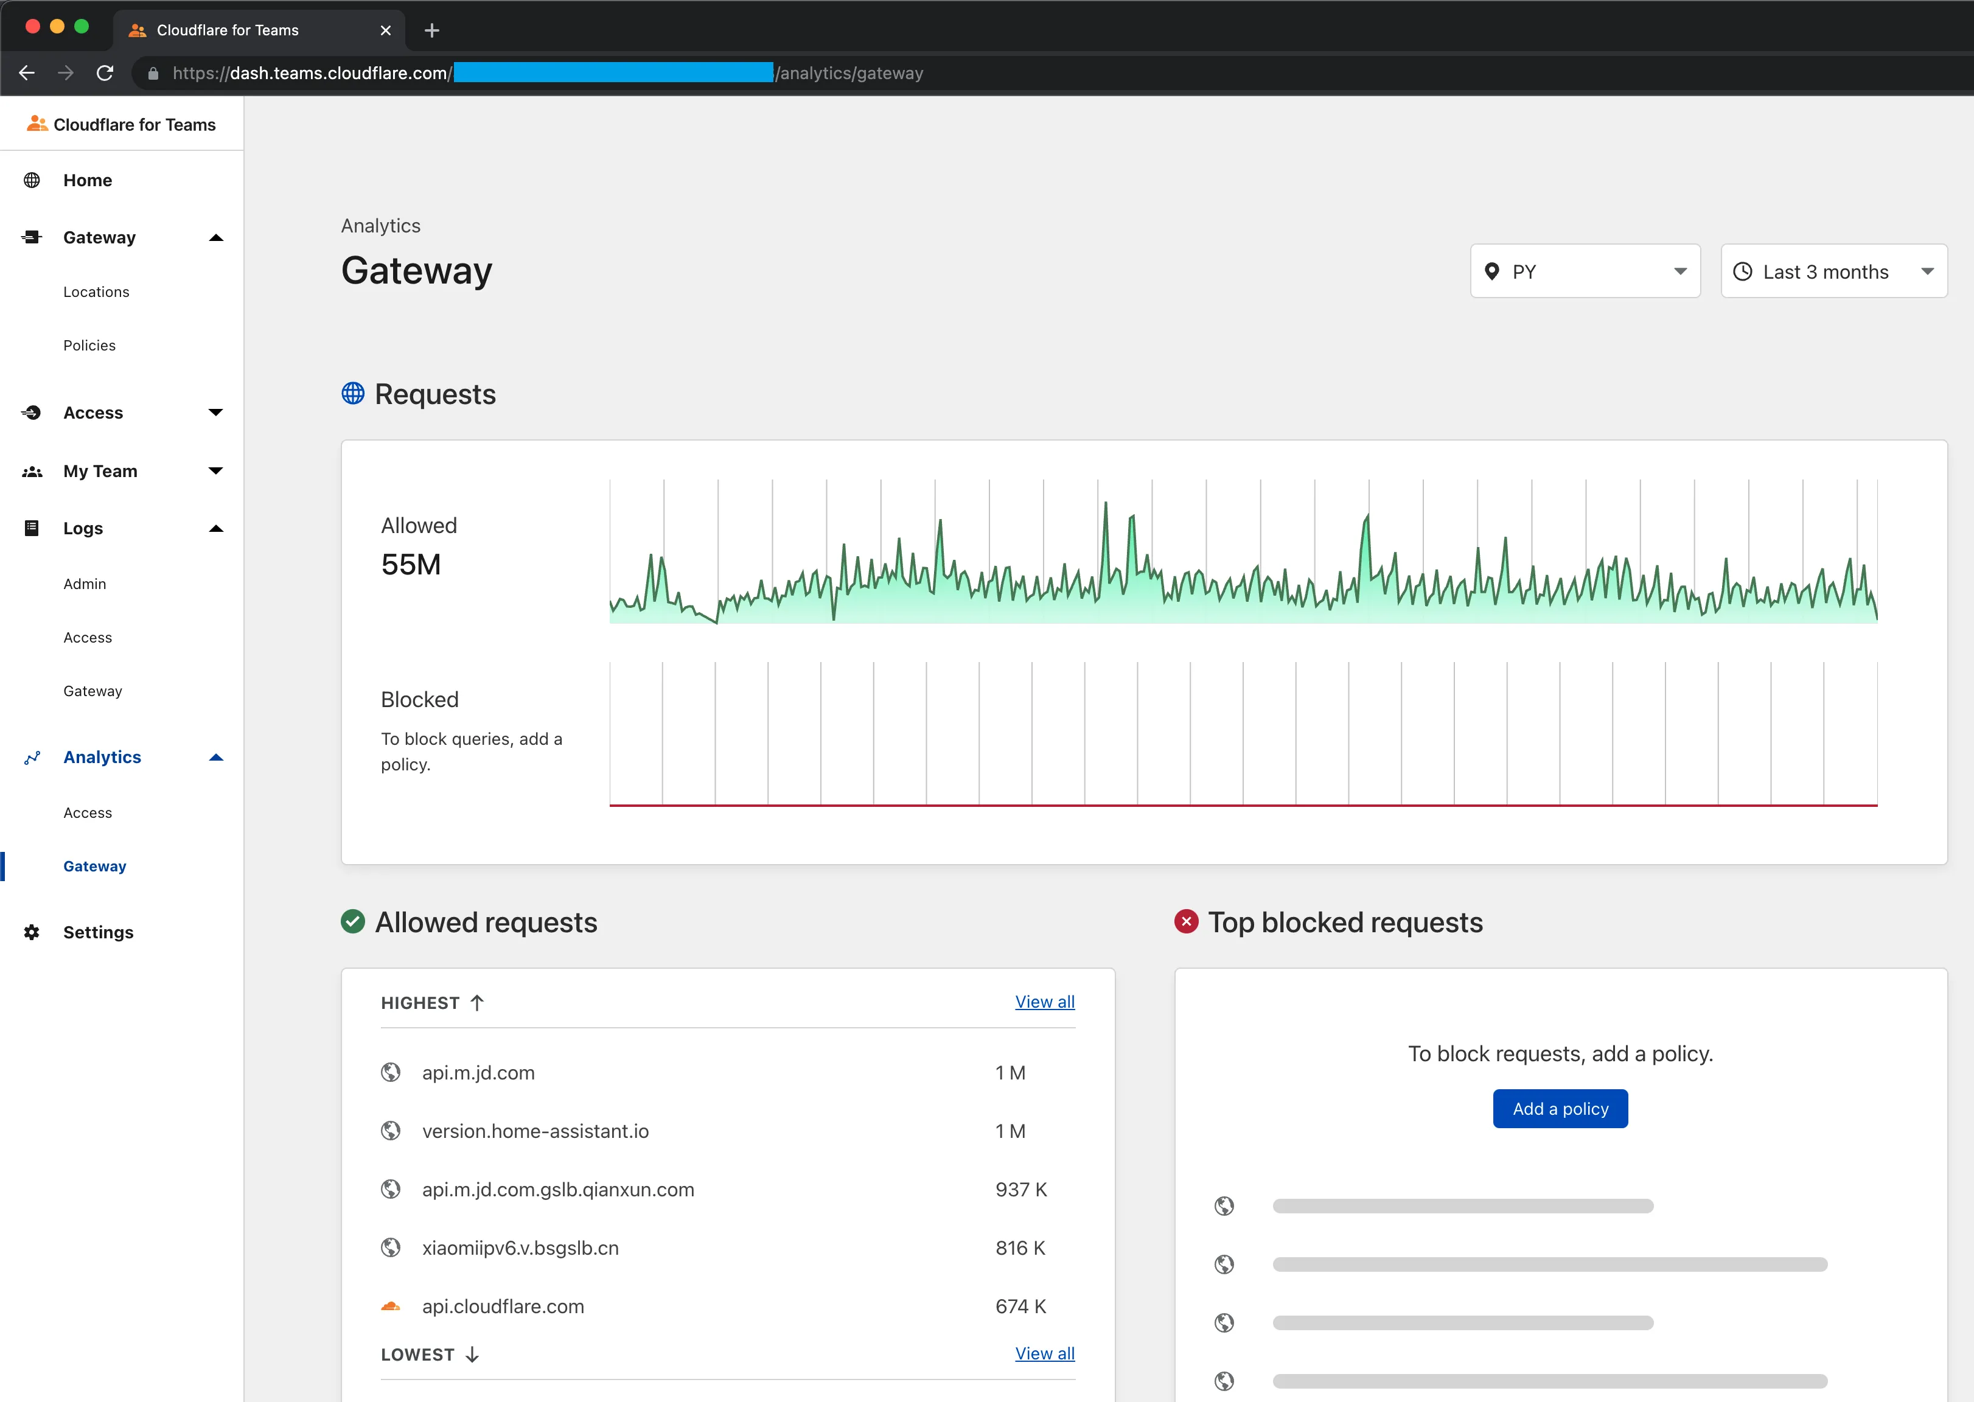The height and width of the screenshot is (1402, 1974).
Task: Open the PY location dropdown
Action: (x=1585, y=271)
